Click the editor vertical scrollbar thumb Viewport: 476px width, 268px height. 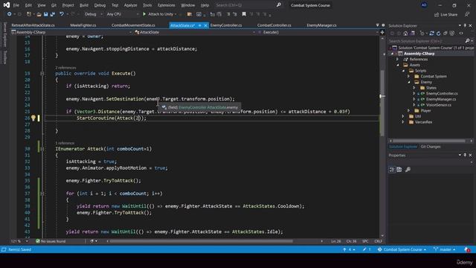point(382,103)
